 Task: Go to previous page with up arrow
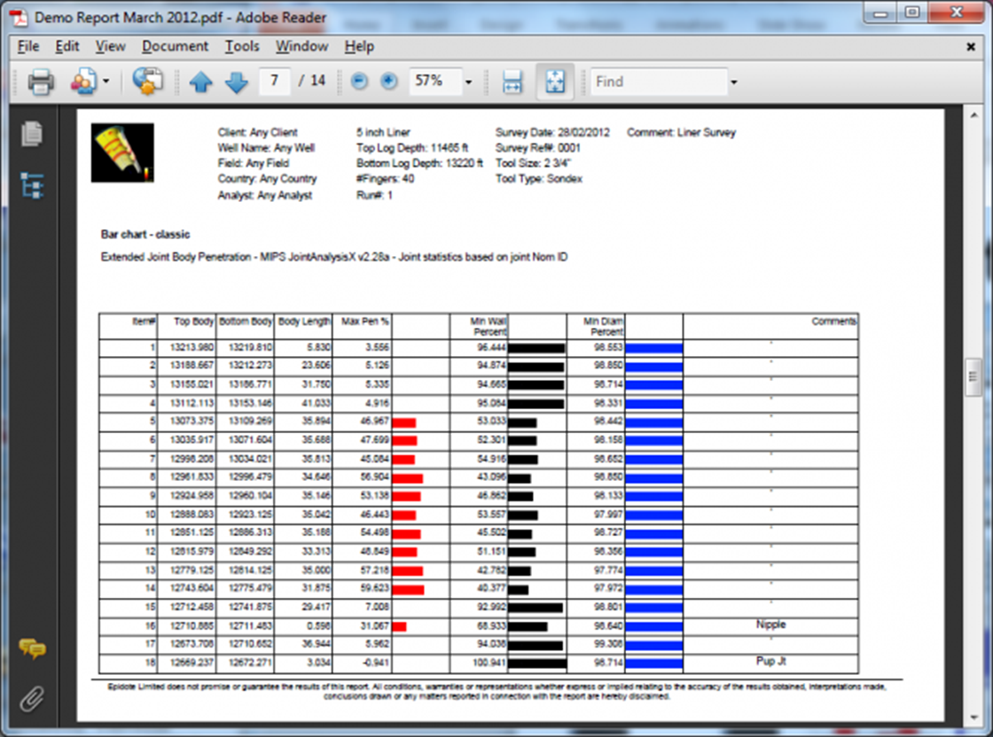point(201,82)
